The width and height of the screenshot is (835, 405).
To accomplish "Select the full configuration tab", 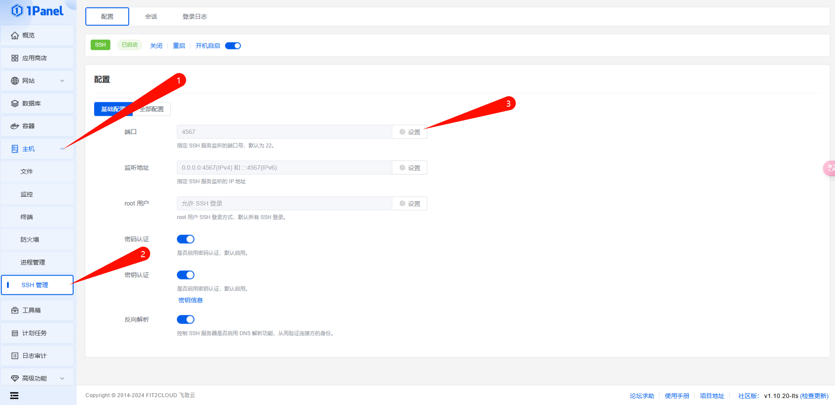I will click(152, 109).
